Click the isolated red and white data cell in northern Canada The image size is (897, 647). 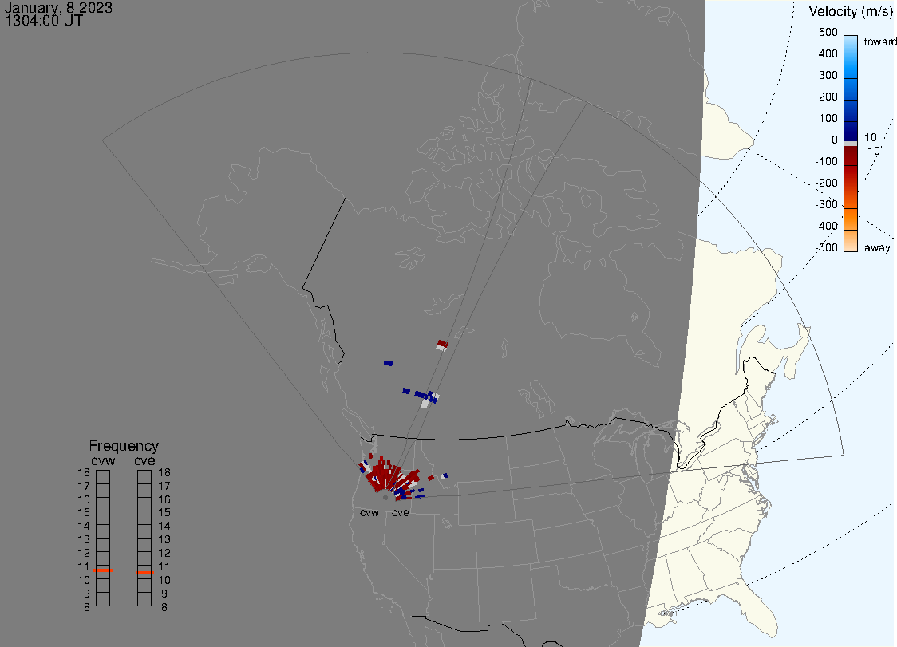pos(441,345)
